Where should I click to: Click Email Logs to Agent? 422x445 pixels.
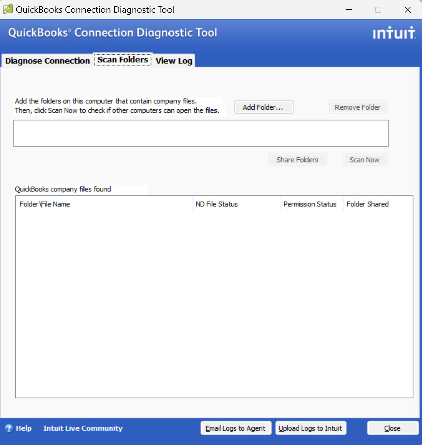point(235,428)
